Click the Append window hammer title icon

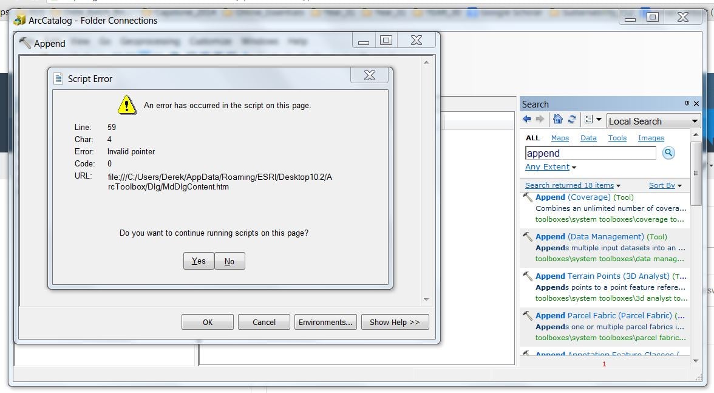coord(25,43)
